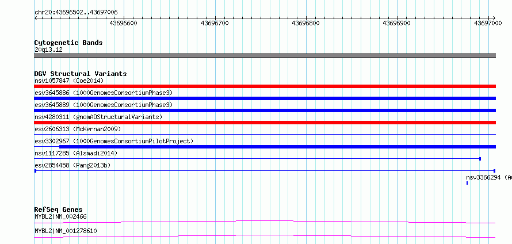The width and height of the screenshot is (512, 244).
Task: Select the esv3645886 blue variant bar
Action: (265, 98)
